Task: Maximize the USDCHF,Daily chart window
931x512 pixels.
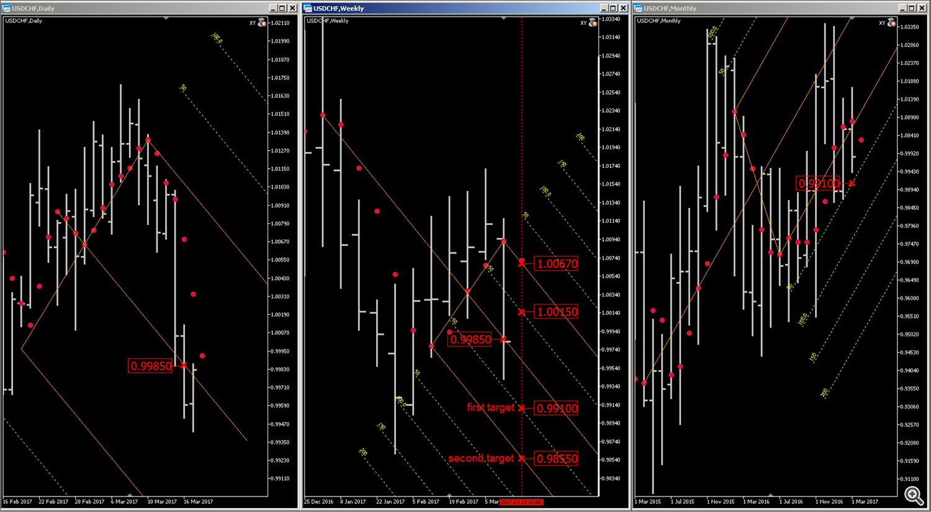Action: [282, 8]
